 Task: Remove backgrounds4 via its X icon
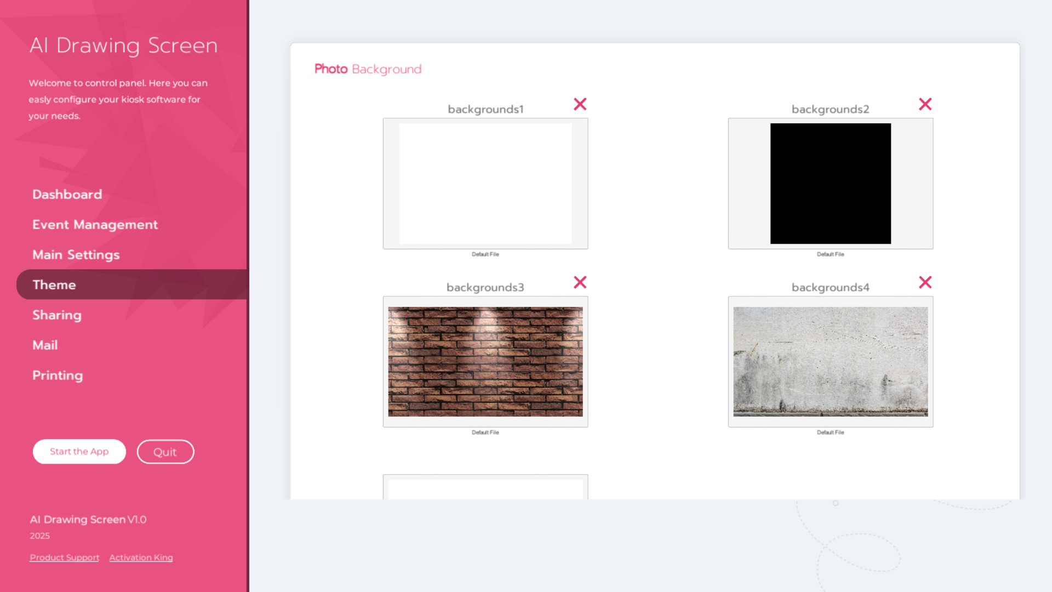[925, 282]
